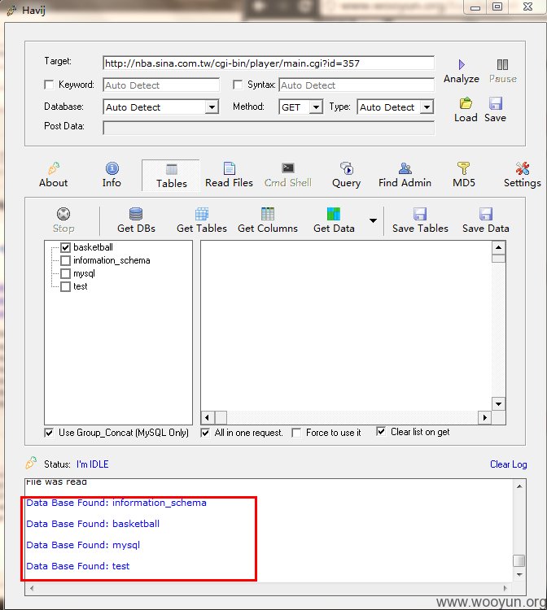Image resolution: width=547 pixels, height=610 pixels.
Task: Open the Settings tools icon
Action: tap(522, 168)
